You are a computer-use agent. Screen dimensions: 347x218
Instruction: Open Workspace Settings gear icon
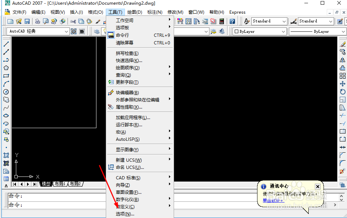[x=74, y=31]
